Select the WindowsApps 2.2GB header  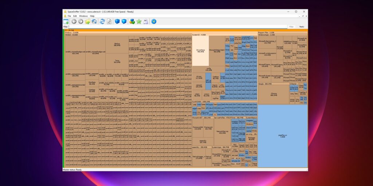(x=283, y=35)
